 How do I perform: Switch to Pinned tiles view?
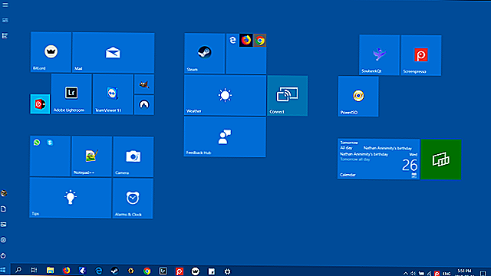[5, 21]
